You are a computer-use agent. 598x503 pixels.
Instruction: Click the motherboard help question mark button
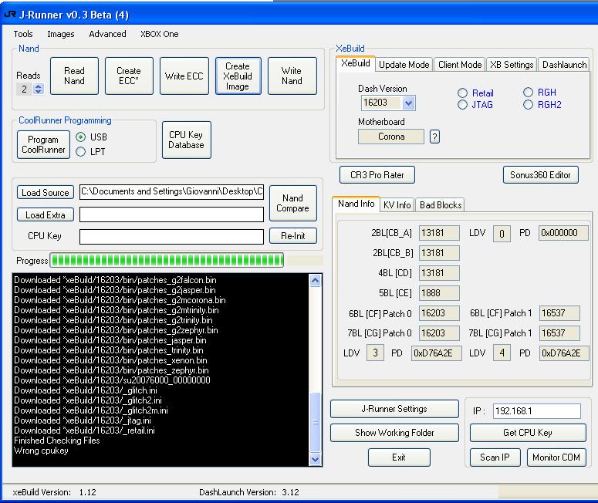[434, 137]
